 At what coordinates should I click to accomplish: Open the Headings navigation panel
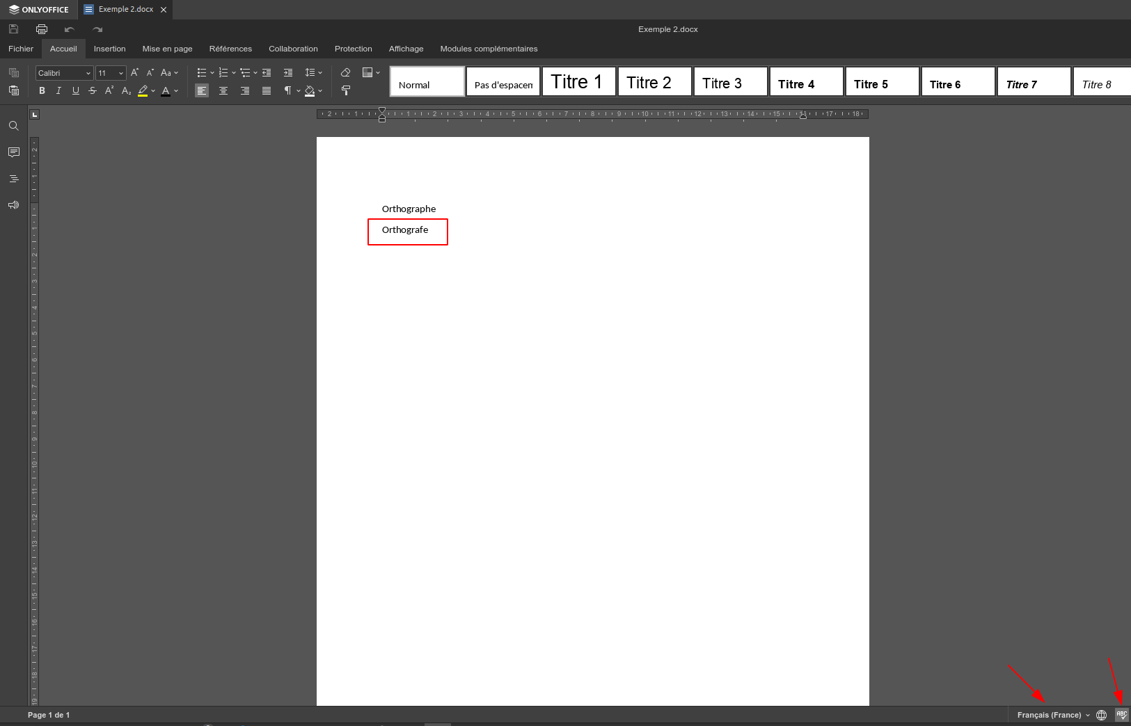pos(13,178)
